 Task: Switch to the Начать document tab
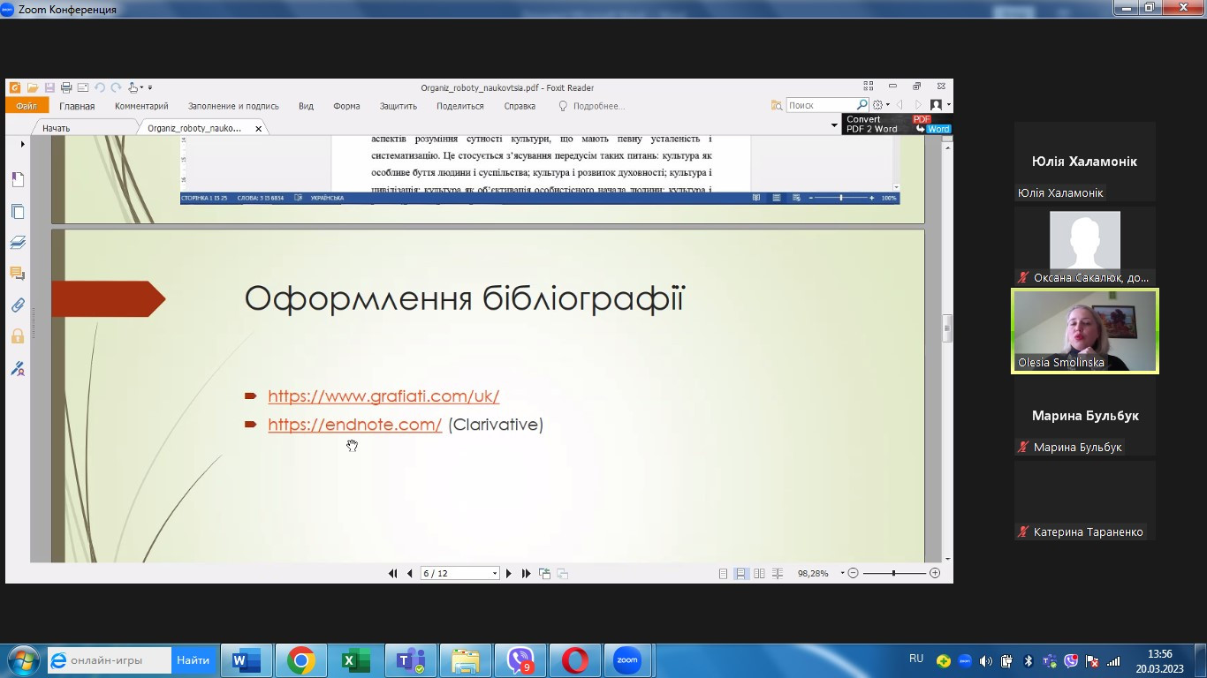56,128
